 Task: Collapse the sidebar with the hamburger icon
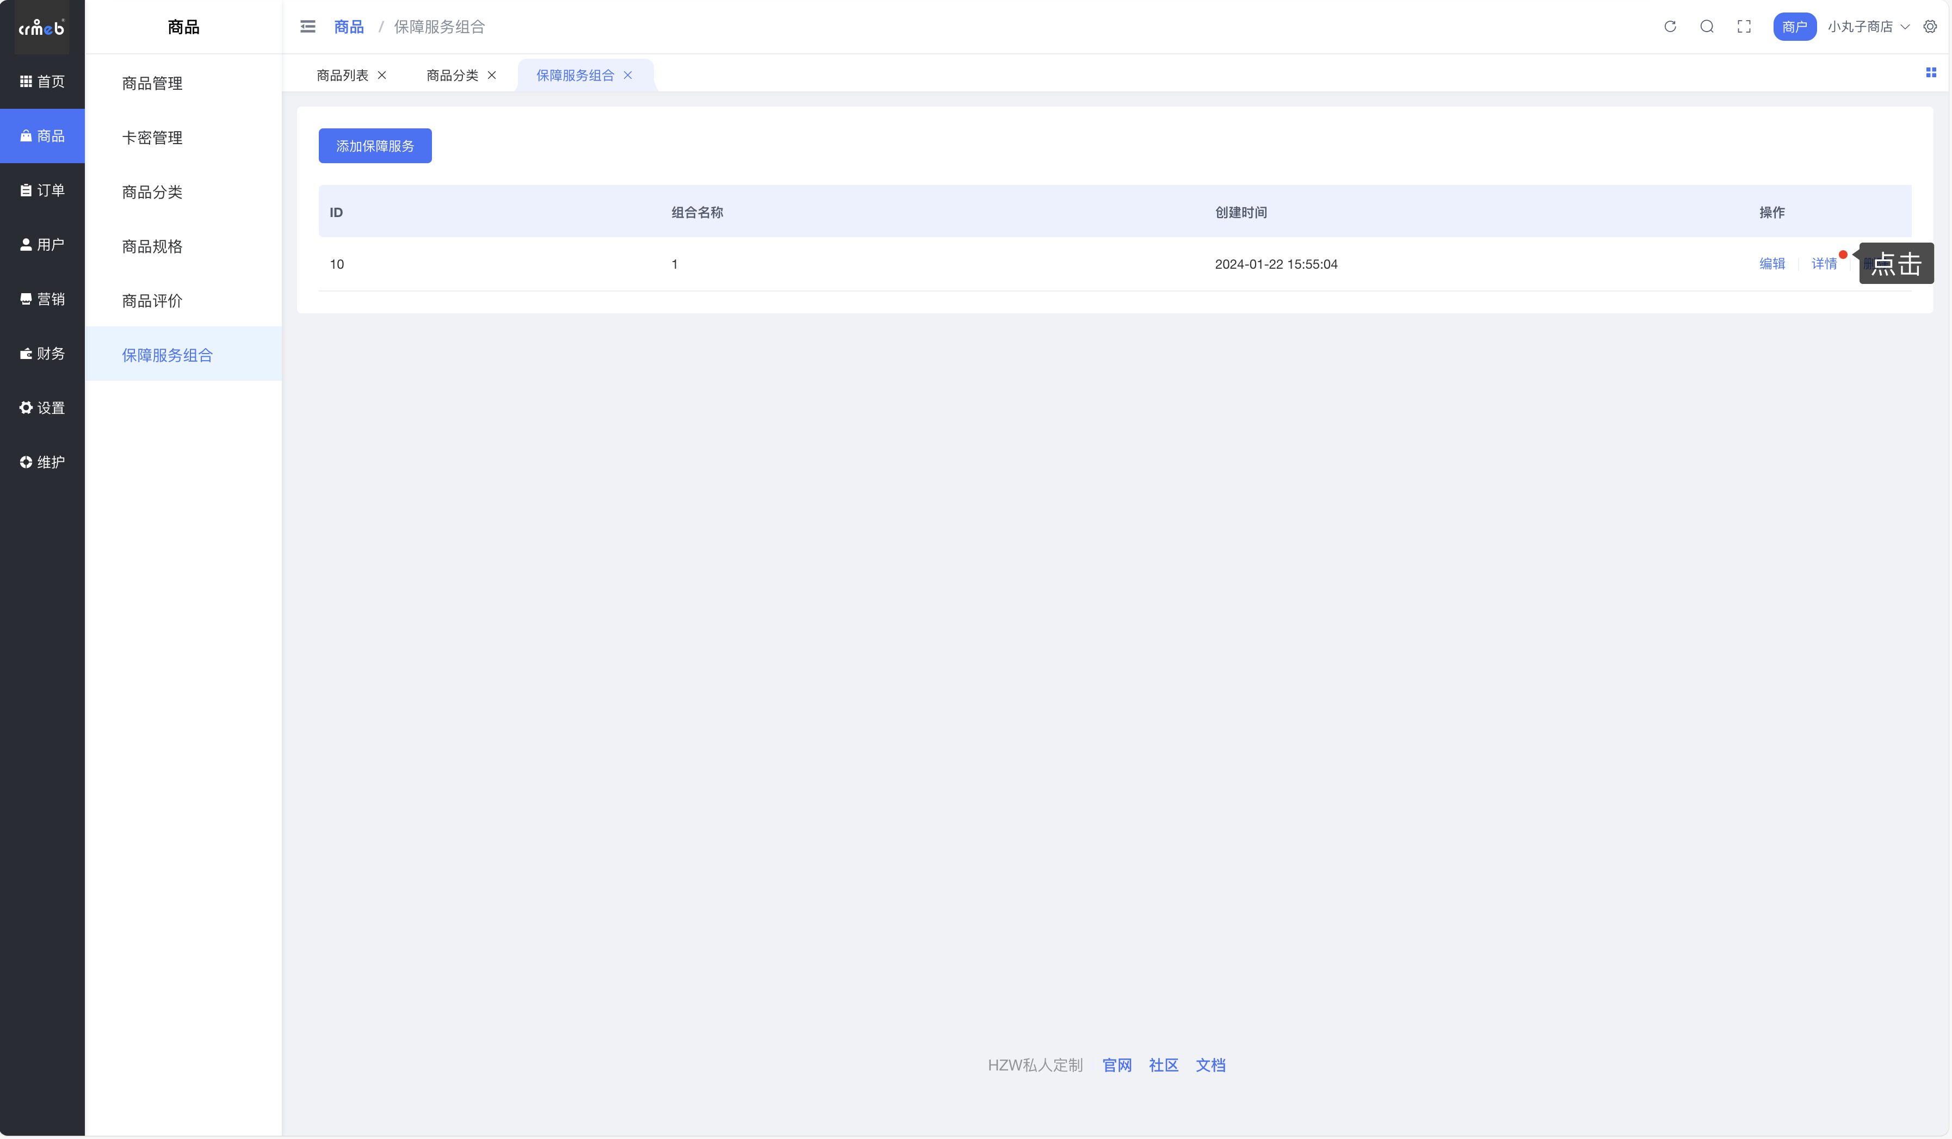click(x=307, y=26)
